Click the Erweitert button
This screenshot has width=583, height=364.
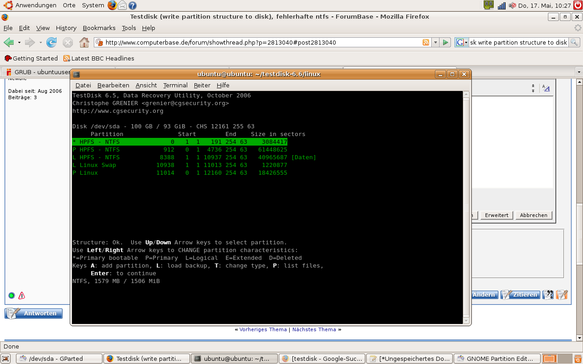tap(497, 215)
